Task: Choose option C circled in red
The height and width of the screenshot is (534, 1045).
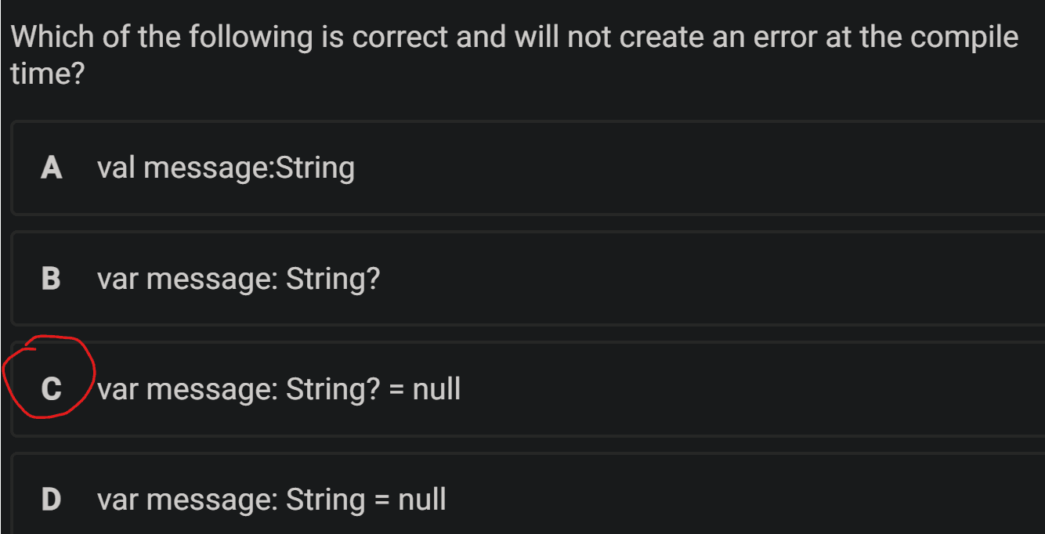Action: pyautogui.click(x=528, y=388)
